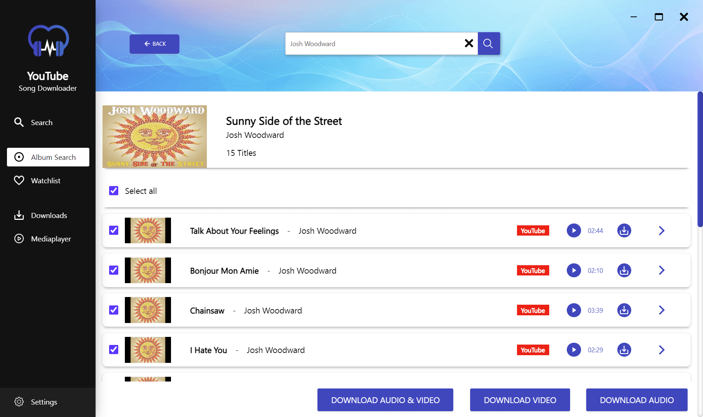Close the application window
The width and height of the screenshot is (703, 417).
684,17
